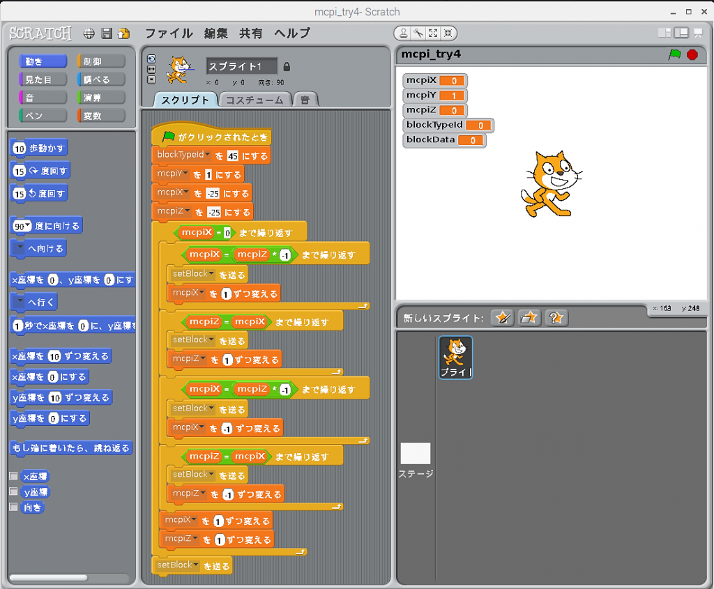Screen dimensions: 714x589
Task: Switch to small stage view
Action: (x=664, y=32)
